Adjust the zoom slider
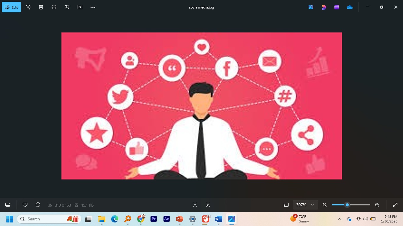Viewport: 403px width, 226px height. pos(347,205)
